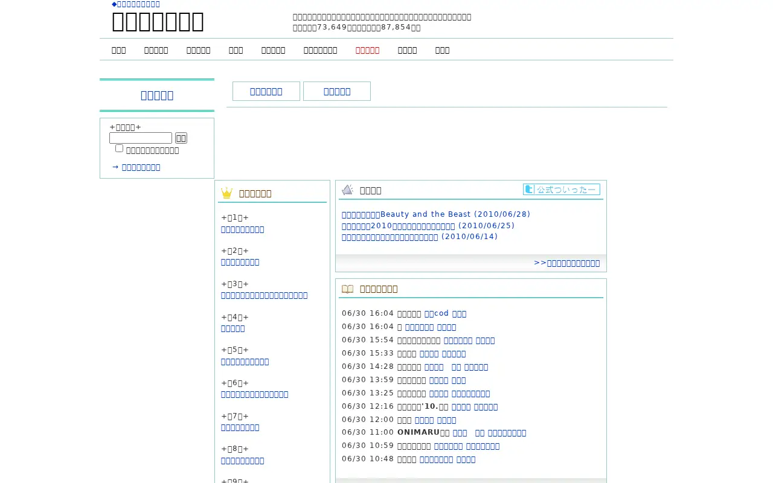Click the crown icon in ranking panel
Screen dimensions: 773x483
tap(227, 193)
